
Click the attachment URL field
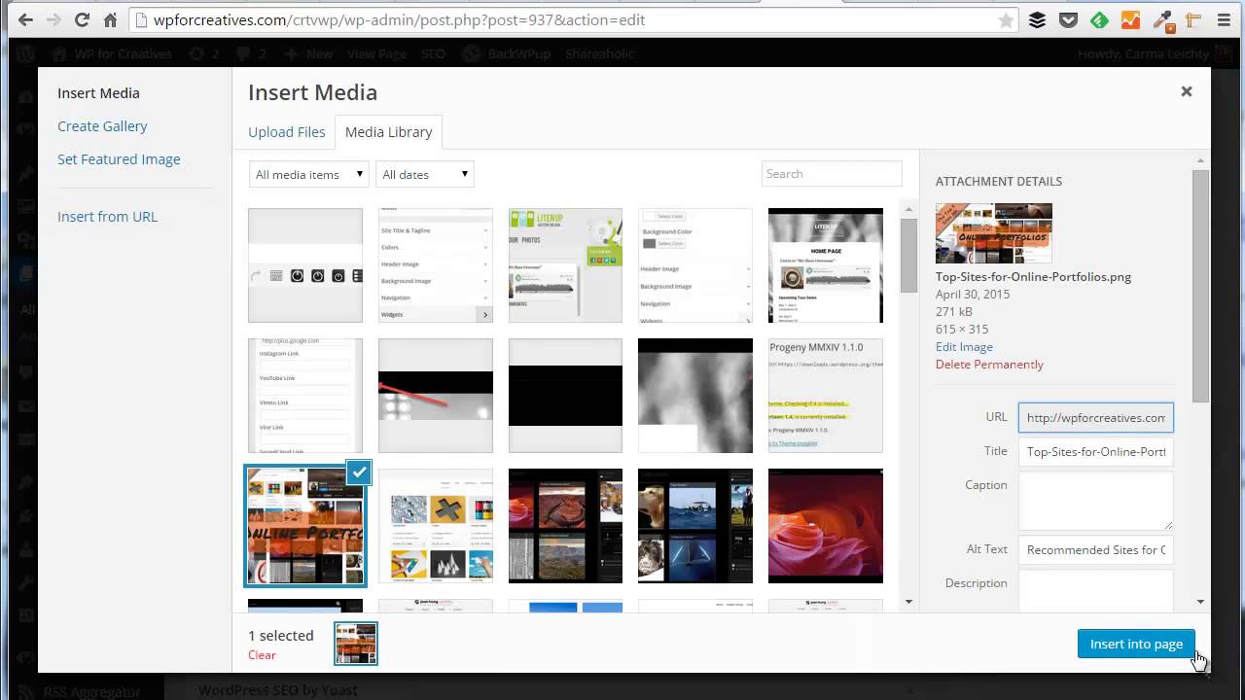click(1096, 418)
